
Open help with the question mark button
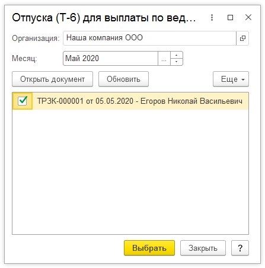click(240, 248)
